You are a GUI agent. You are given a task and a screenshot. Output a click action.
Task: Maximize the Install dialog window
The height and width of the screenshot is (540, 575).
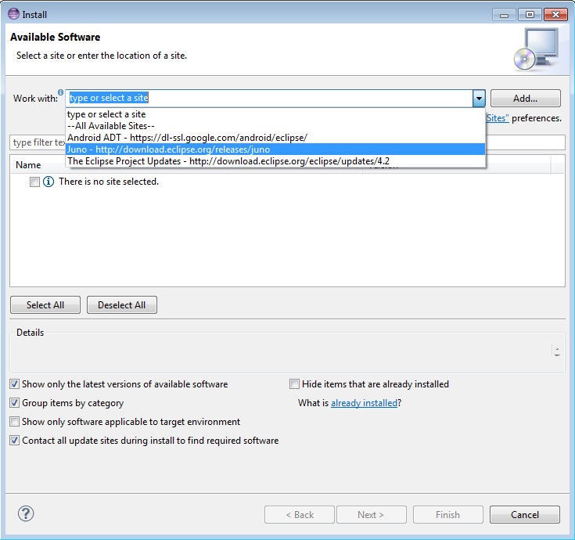click(530, 15)
